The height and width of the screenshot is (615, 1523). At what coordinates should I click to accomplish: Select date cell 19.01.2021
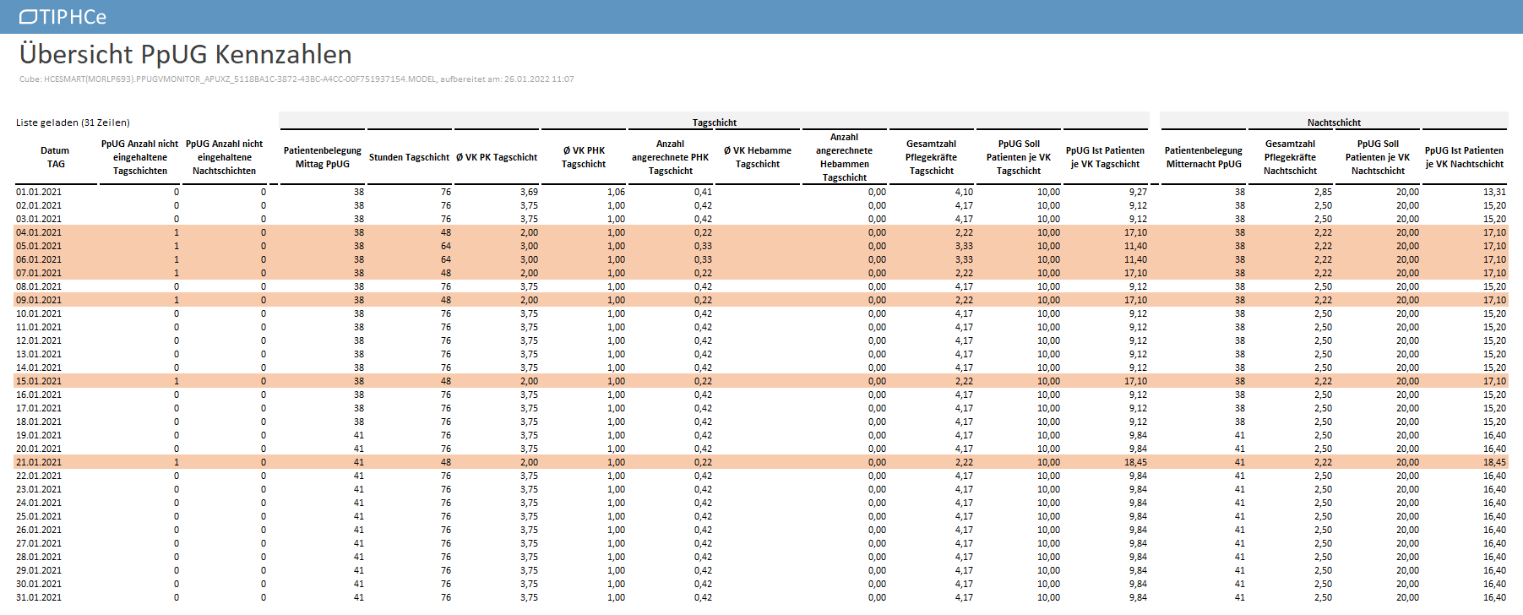pyautogui.click(x=39, y=435)
